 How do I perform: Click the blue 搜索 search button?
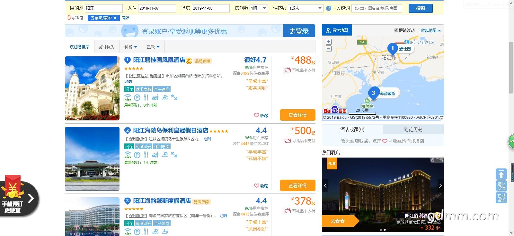[421, 8]
